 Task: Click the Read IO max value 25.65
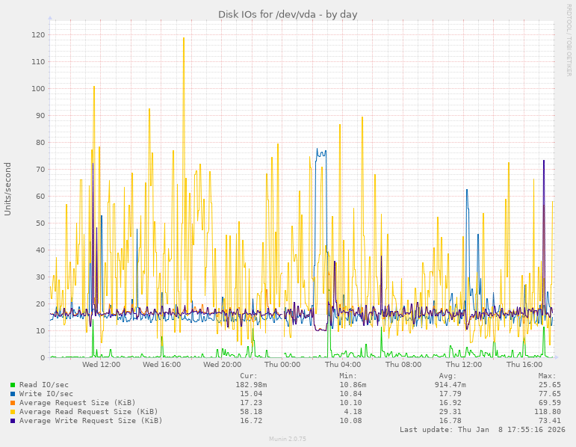coord(550,385)
